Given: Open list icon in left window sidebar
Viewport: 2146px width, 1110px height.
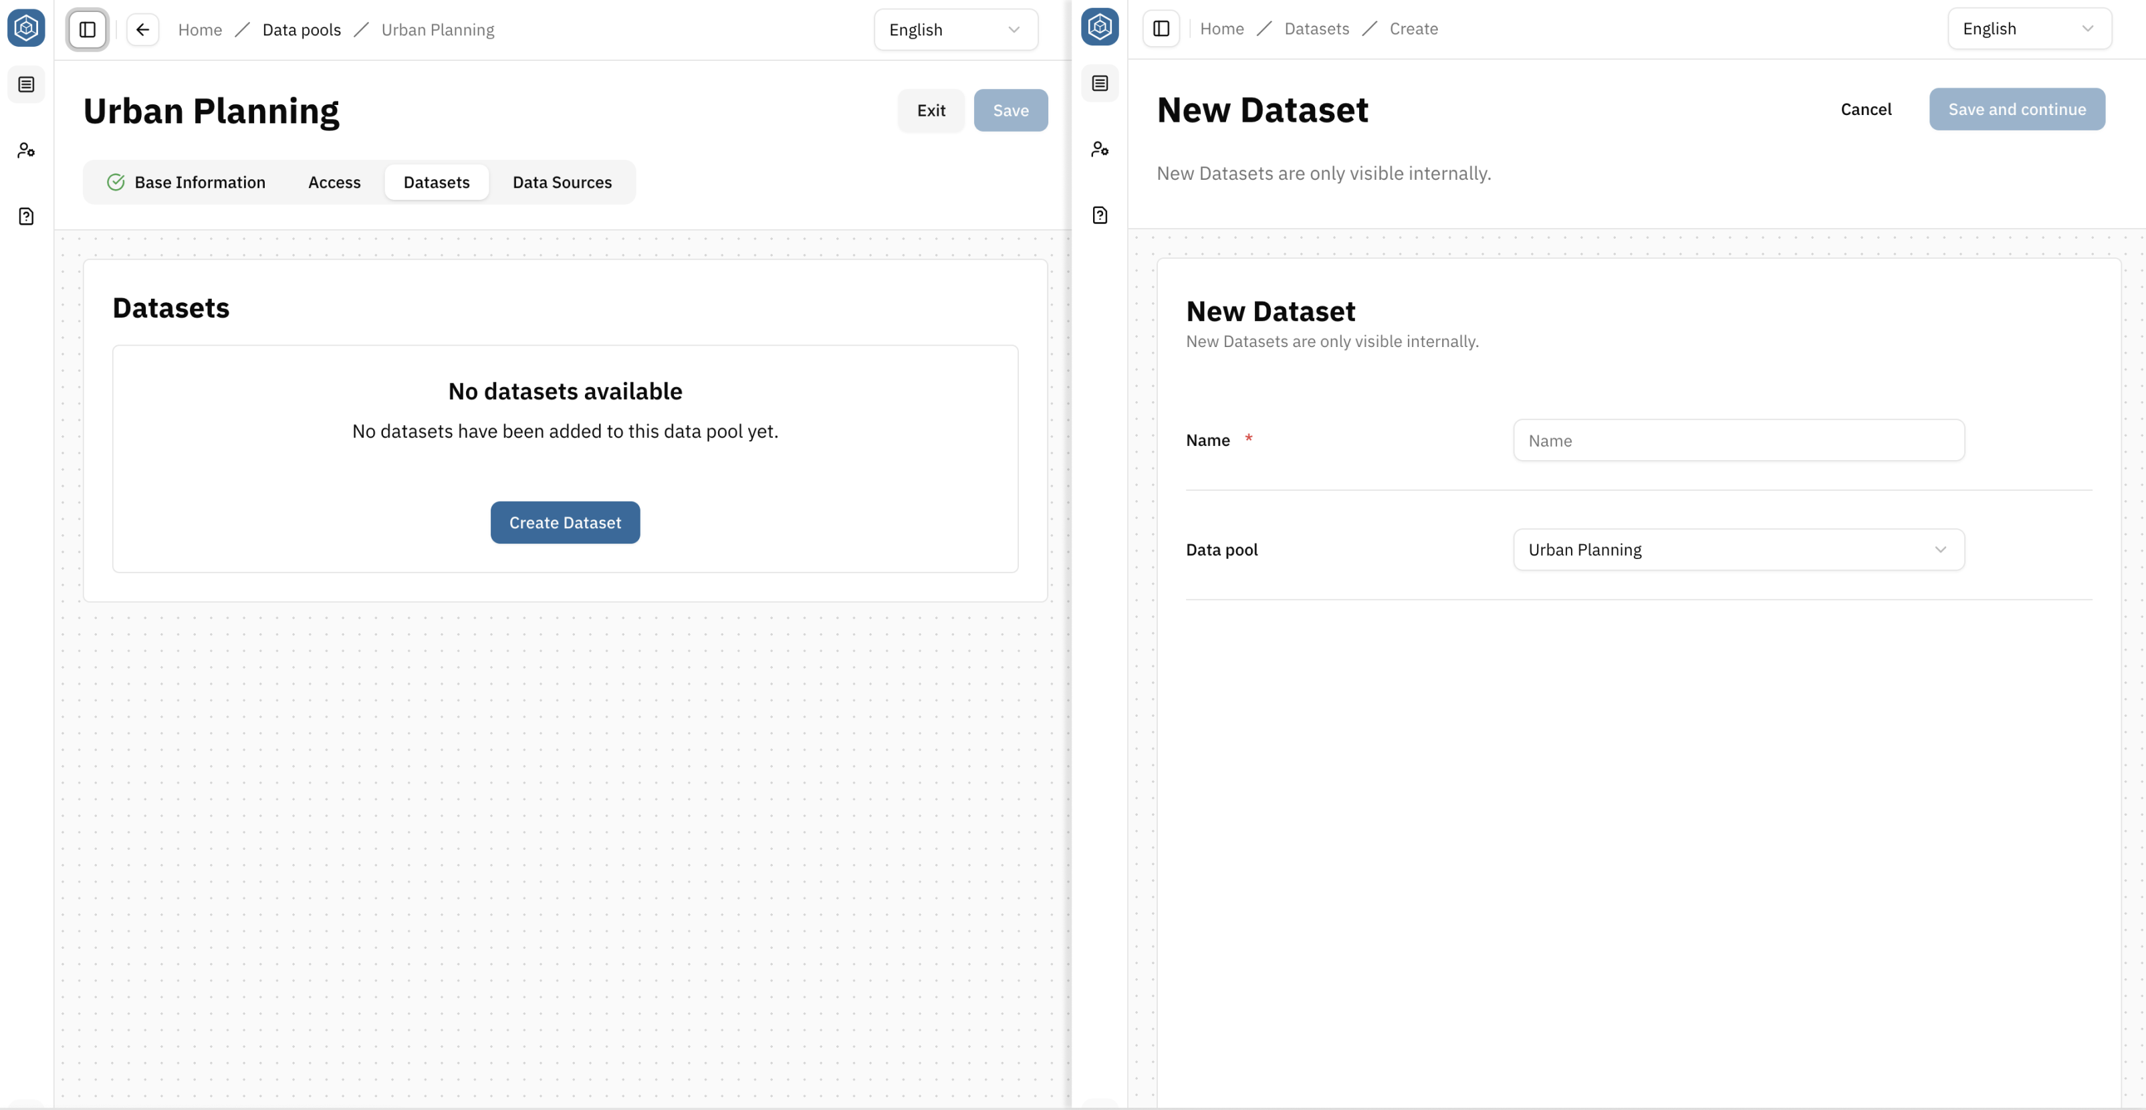Looking at the screenshot, I should tap(26, 84).
